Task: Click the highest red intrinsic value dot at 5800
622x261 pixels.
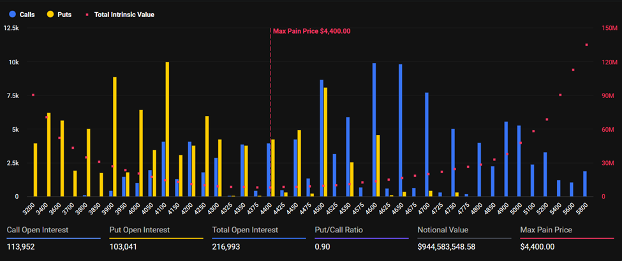Action: [x=586, y=45]
